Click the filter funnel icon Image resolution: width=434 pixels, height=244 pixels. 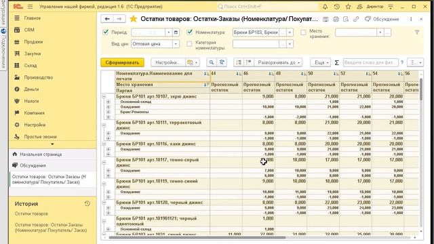417,33
